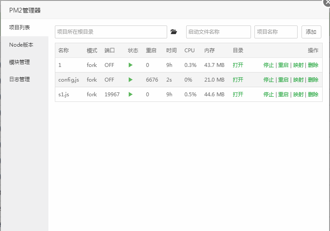Stop s1.js with 停止

pyautogui.click(x=269, y=94)
